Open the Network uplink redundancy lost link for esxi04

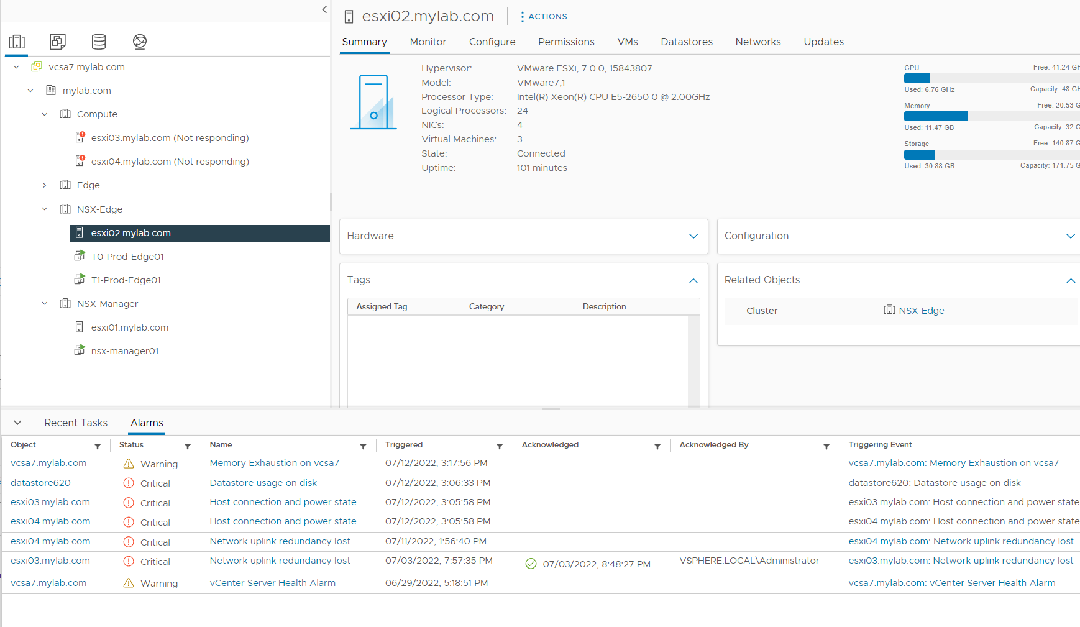[x=280, y=541]
